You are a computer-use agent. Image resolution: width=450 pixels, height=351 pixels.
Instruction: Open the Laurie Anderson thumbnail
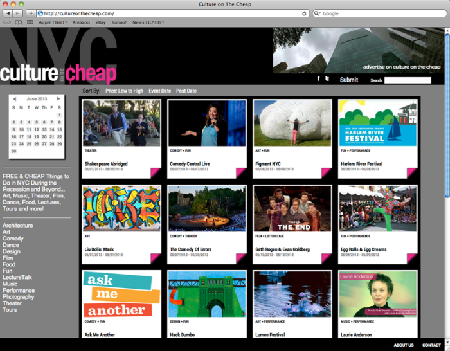click(x=378, y=294)
